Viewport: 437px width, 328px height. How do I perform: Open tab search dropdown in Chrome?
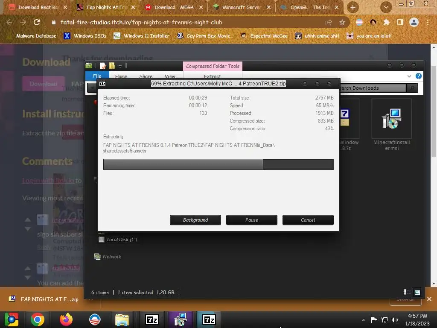coord(386,7)
